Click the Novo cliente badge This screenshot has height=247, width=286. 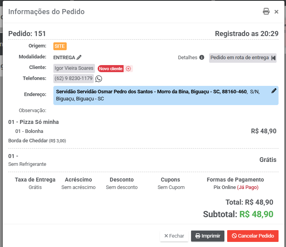click(111, 69)
